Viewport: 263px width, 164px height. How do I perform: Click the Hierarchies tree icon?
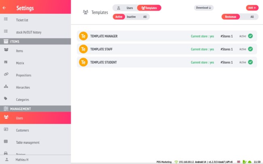6,86
